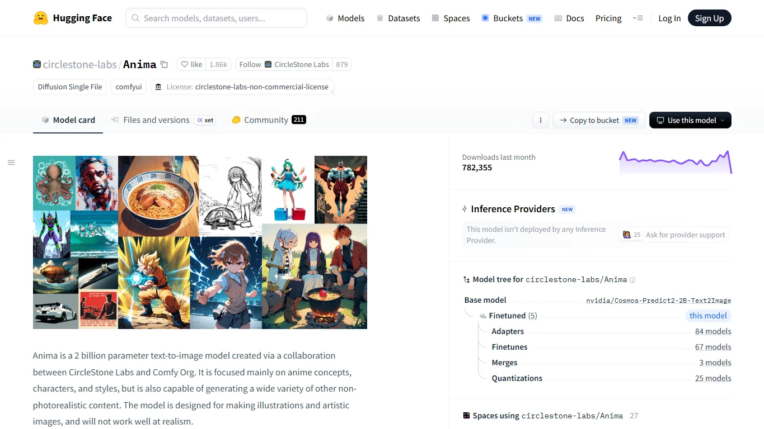Click the license bank icon

pyautogui.click(x=158, y=87)
